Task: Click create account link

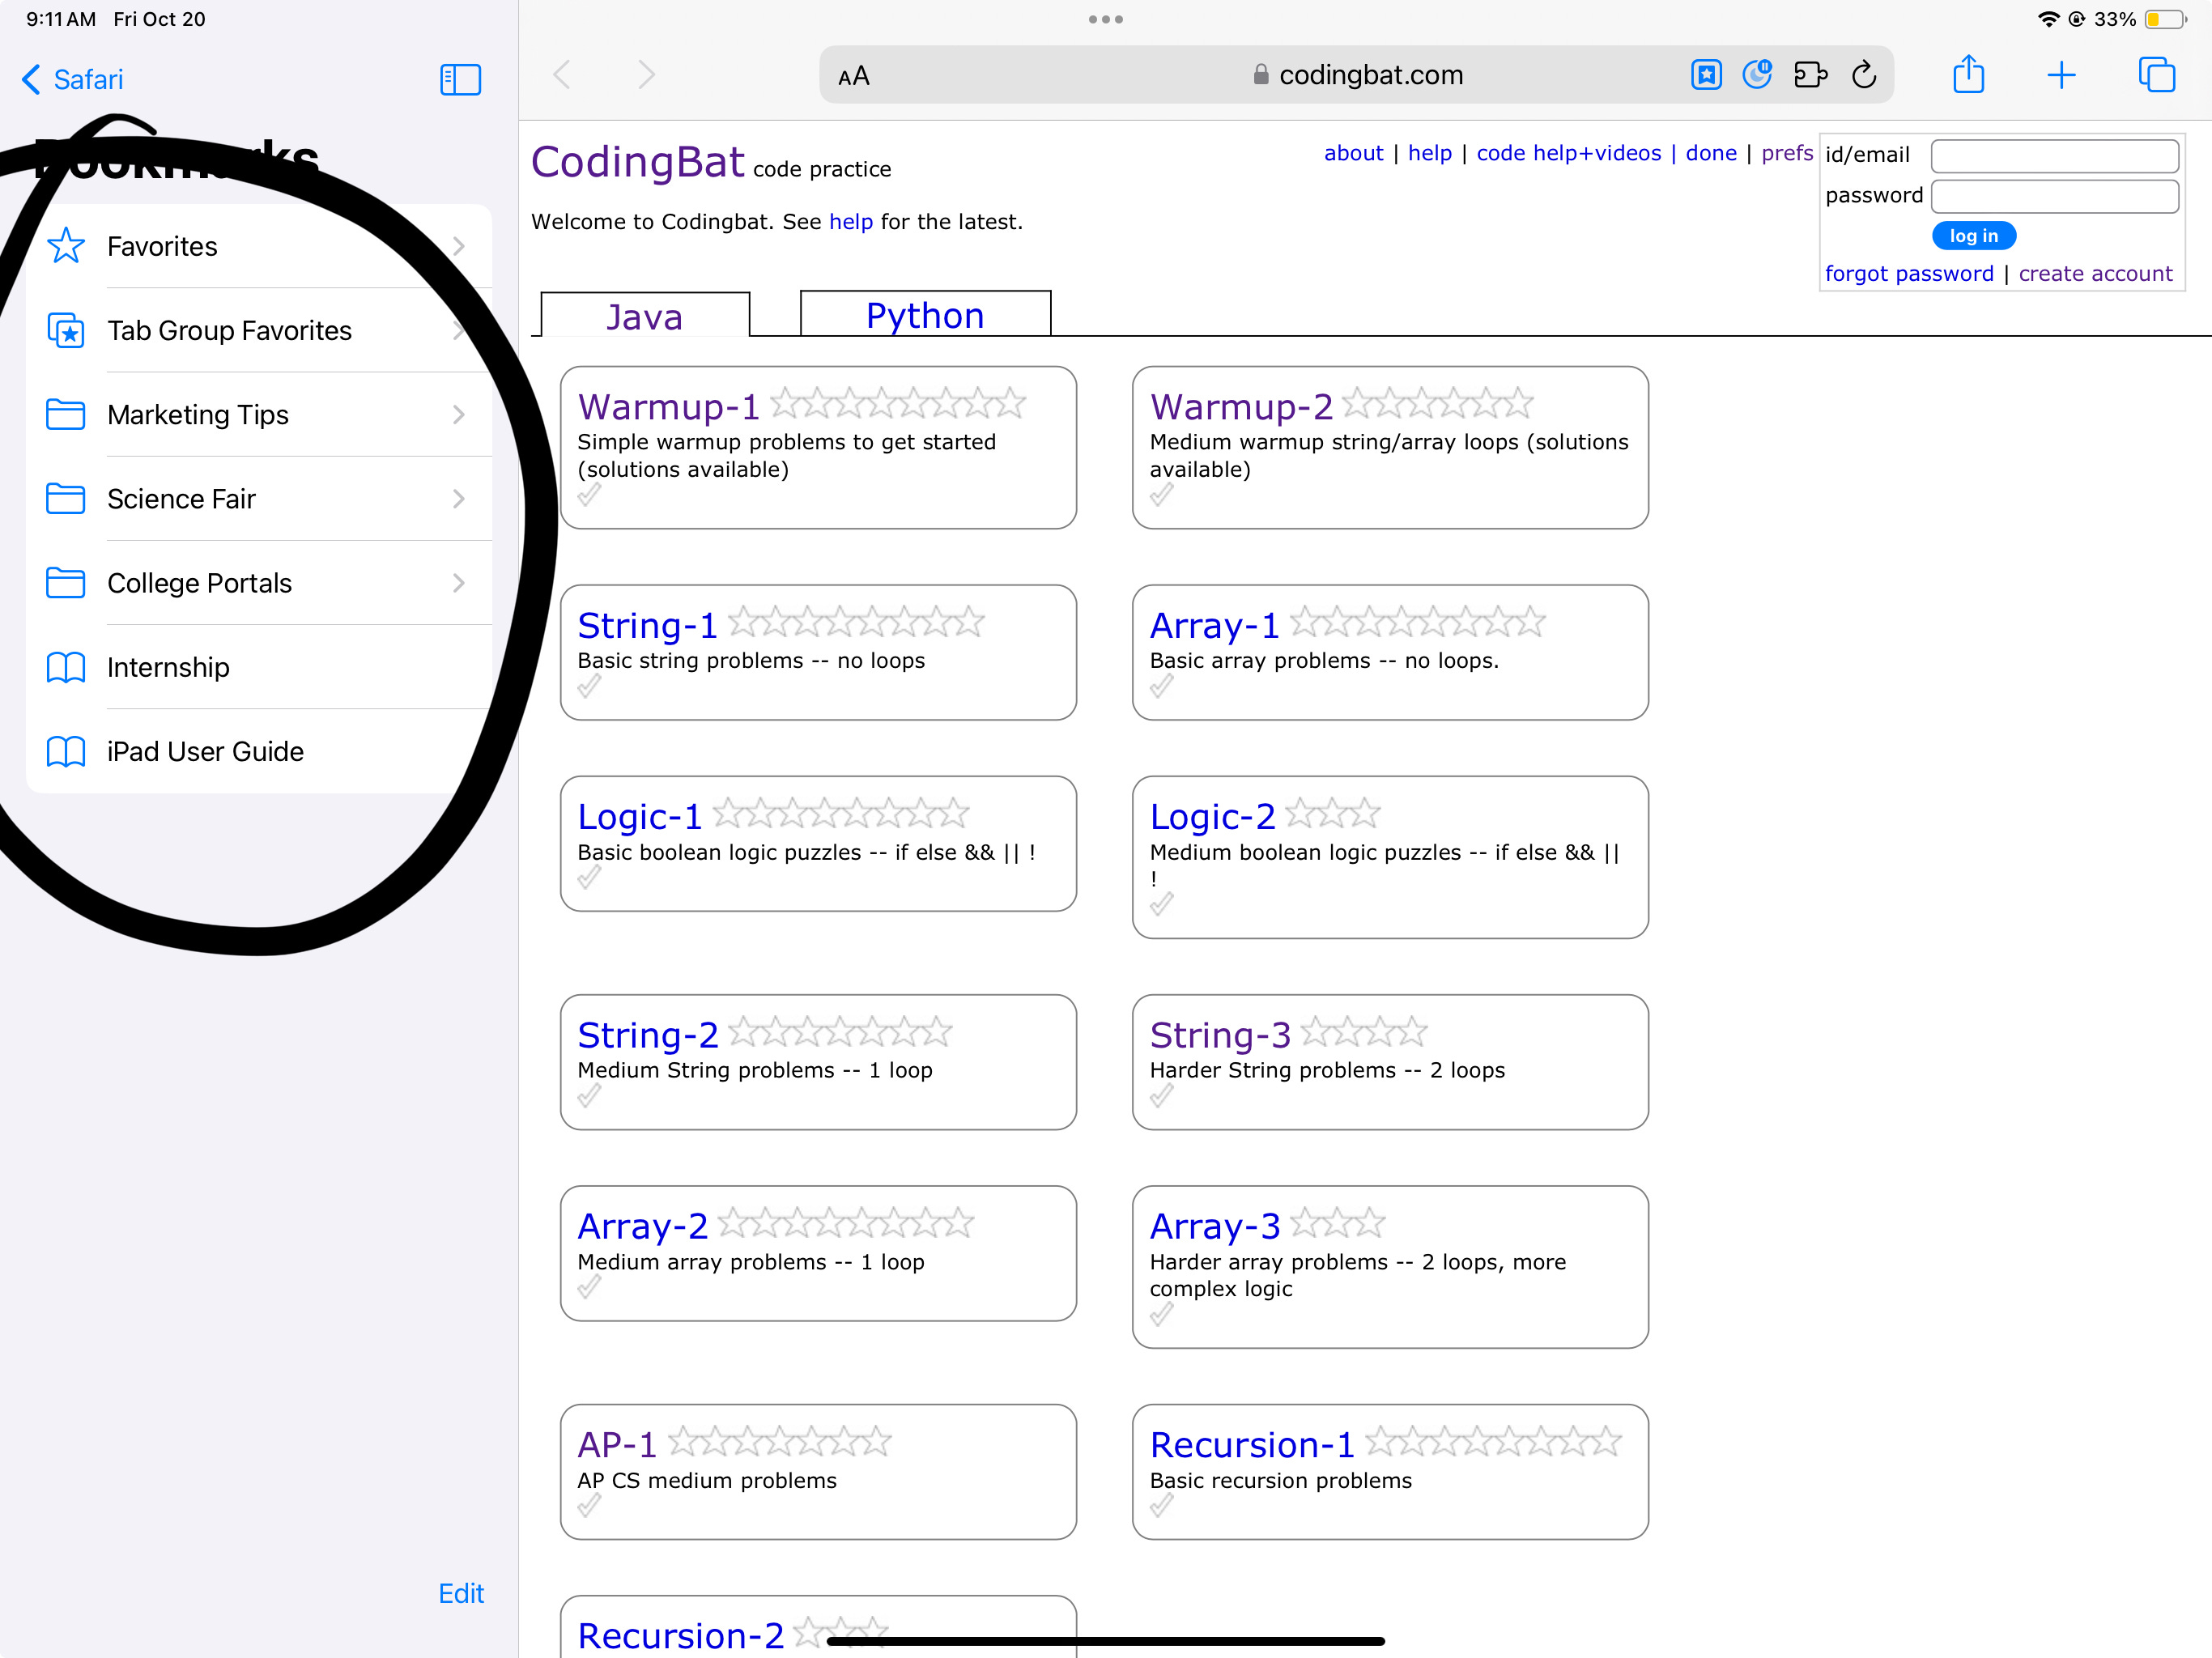Action: 2095,274
